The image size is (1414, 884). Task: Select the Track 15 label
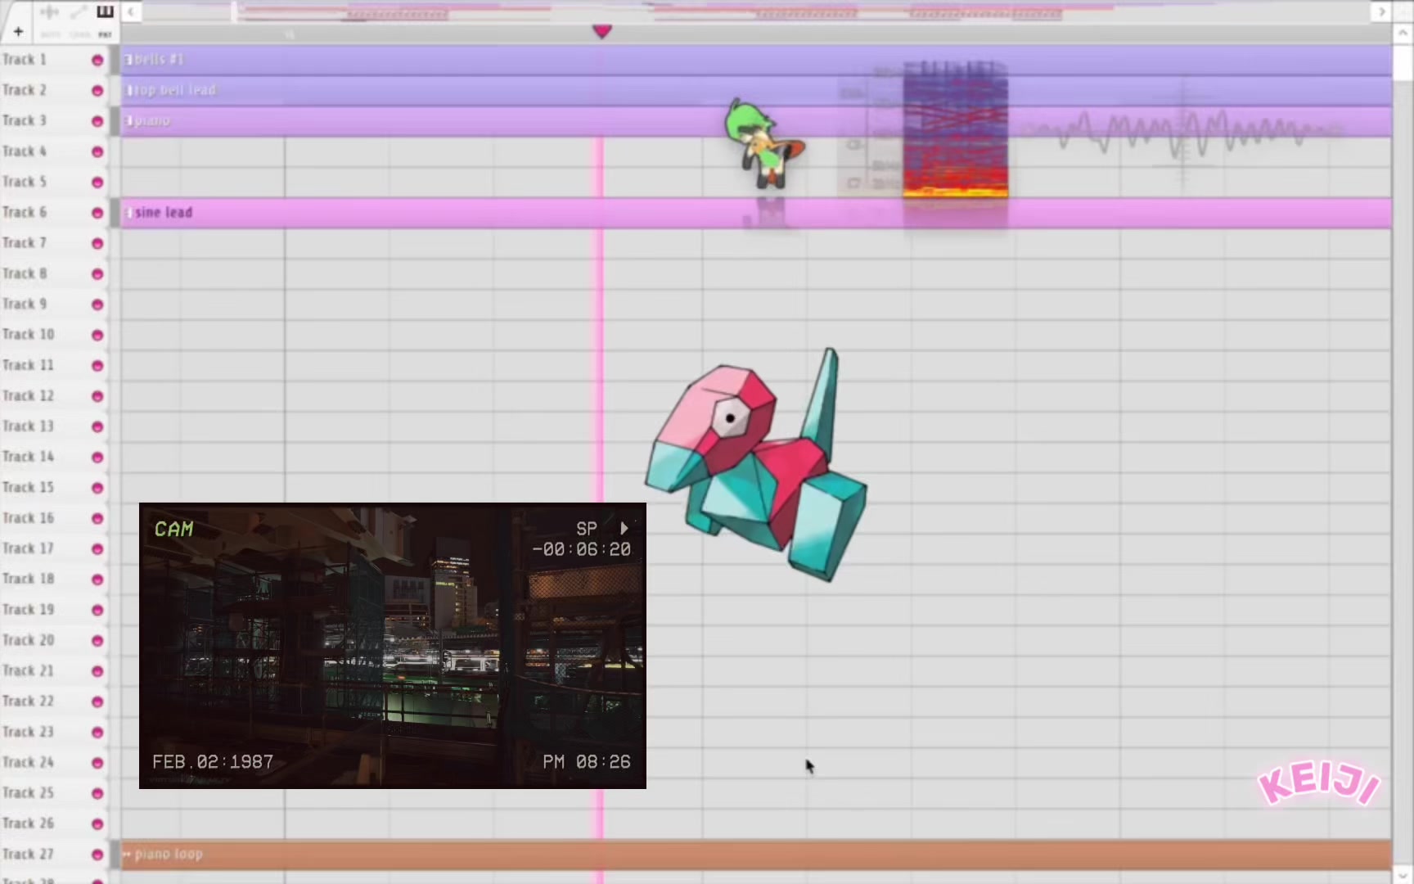pos(28,488)
